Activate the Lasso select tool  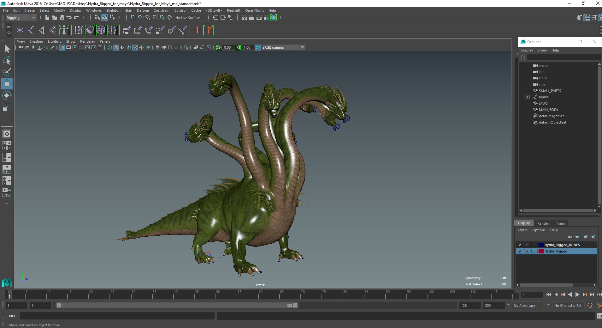7,60
